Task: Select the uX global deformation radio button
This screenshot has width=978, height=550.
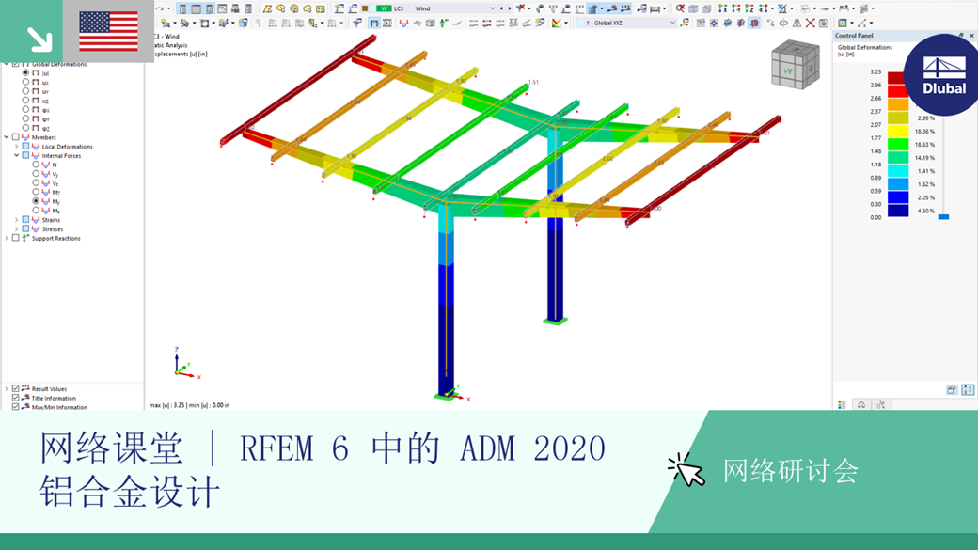Action: pos(25,82)
